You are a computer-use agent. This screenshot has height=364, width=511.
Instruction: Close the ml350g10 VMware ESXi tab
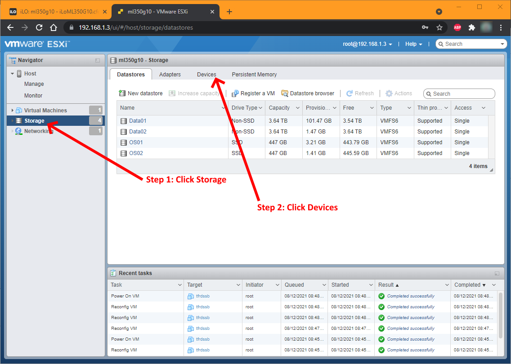click(212, 12)
